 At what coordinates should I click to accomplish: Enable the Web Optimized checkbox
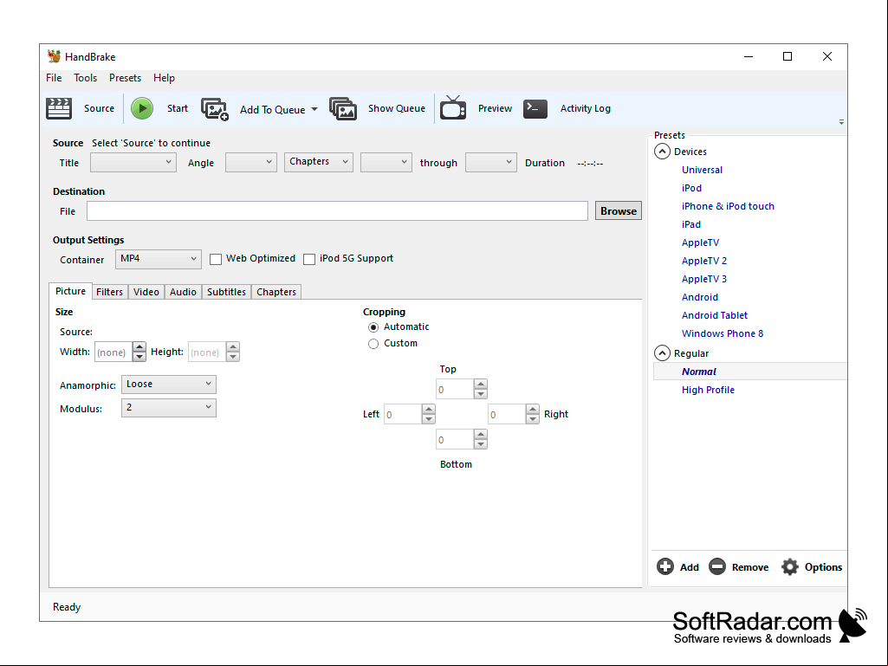coord(215,259)
